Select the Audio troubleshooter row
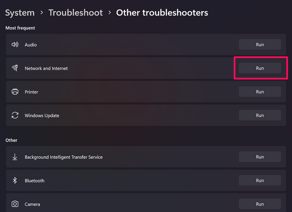This screenshot has width=292, height=212. tap(128, 45)
